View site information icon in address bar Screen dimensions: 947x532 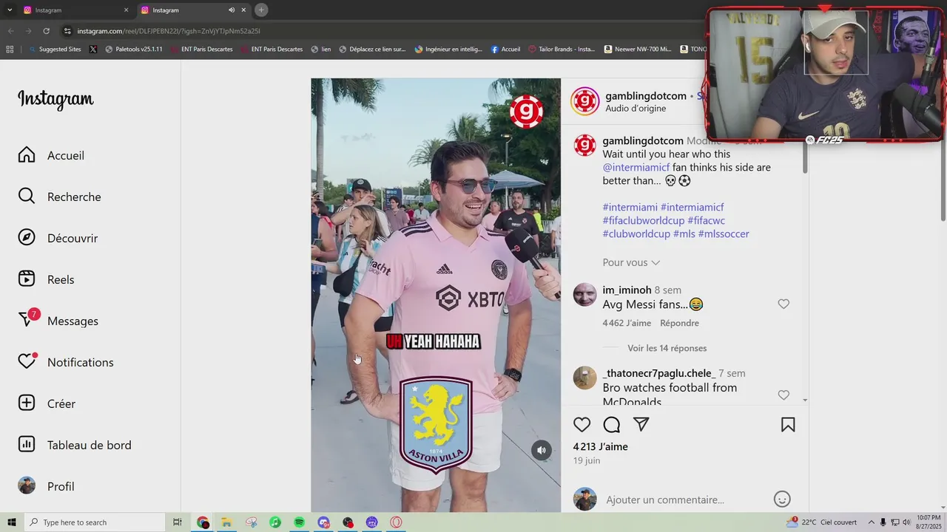pos(67,31)
